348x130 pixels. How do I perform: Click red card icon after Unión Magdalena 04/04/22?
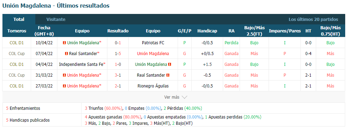[170, 64]
